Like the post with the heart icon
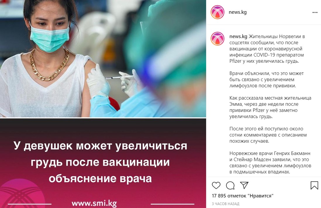Viewport: 321px width, 208px height. coord(216,185)
